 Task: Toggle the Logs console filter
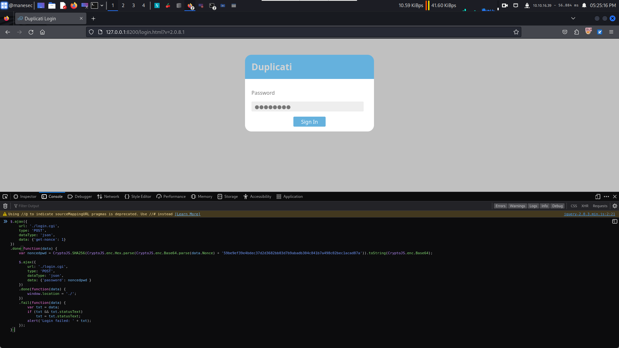533,206
